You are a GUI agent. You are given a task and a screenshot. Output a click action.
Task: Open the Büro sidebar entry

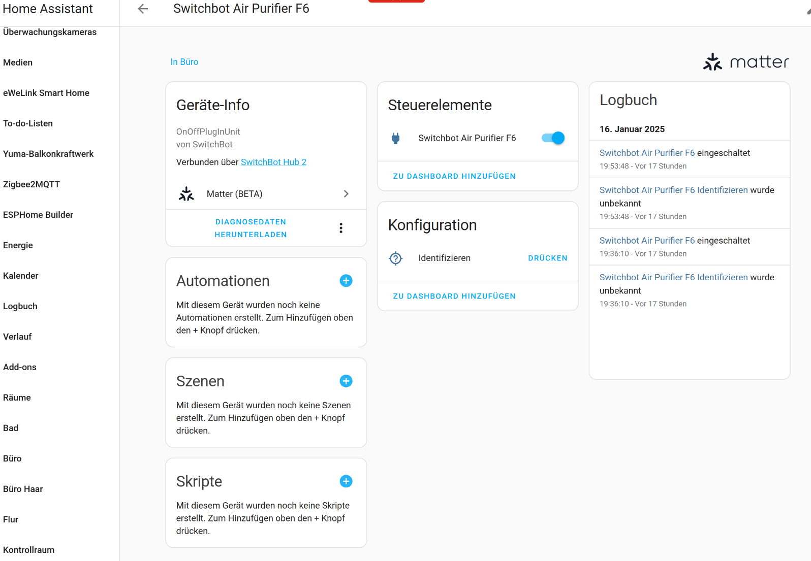pyautogui.click(x=12, y=458)
